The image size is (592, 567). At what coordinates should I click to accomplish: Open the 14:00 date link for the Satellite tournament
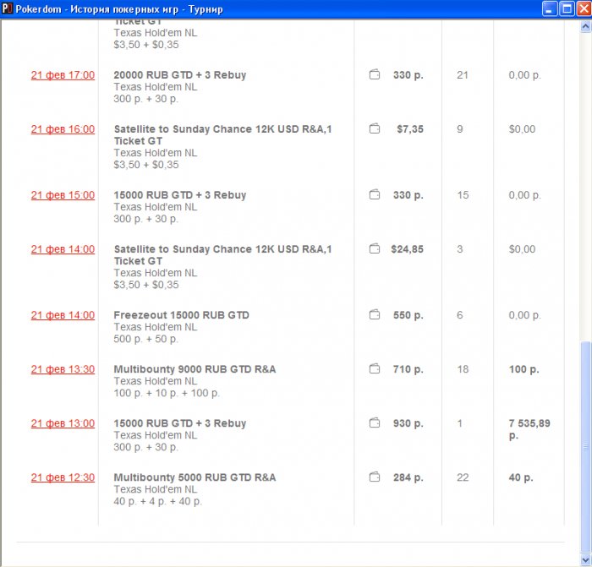pyautogui.click(x=63, y=249)
